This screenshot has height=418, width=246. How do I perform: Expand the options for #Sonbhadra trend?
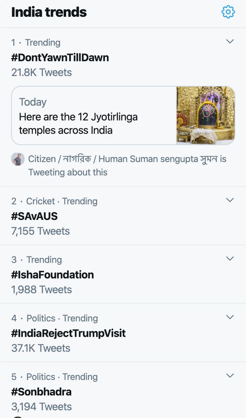click(x=230, y=375)
